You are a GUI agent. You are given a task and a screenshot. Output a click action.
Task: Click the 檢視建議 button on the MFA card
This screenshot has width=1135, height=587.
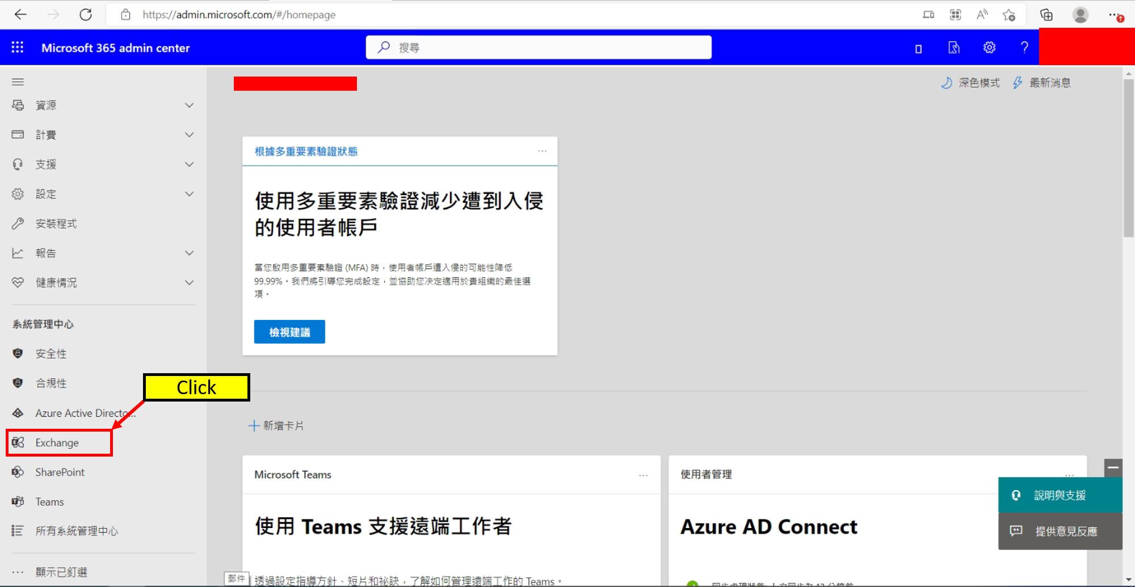click(289, 332)
